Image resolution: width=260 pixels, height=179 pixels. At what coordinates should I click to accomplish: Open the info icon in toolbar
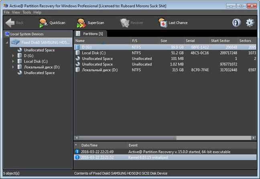(236, 23)
